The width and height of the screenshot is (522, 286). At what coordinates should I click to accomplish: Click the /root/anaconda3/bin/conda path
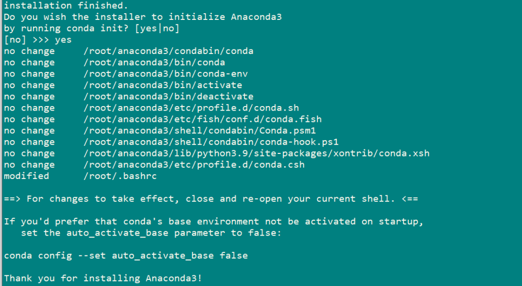[154, 63]
